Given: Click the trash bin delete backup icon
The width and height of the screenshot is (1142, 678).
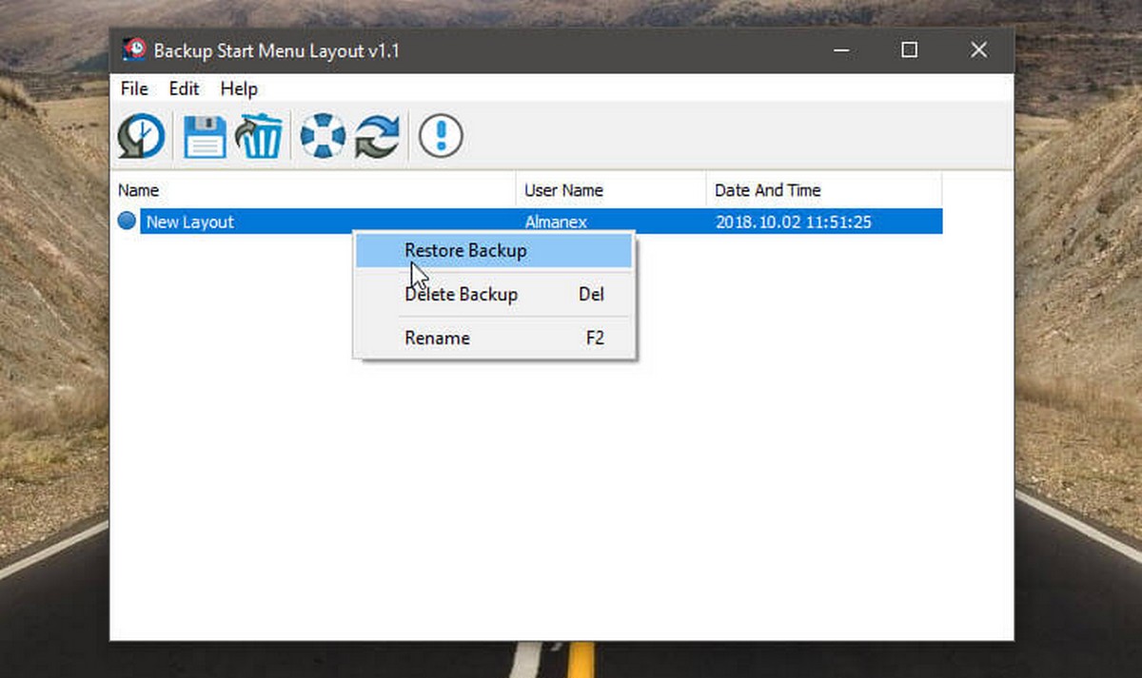Looking at the screenshot, I should (x=259, y=136).
